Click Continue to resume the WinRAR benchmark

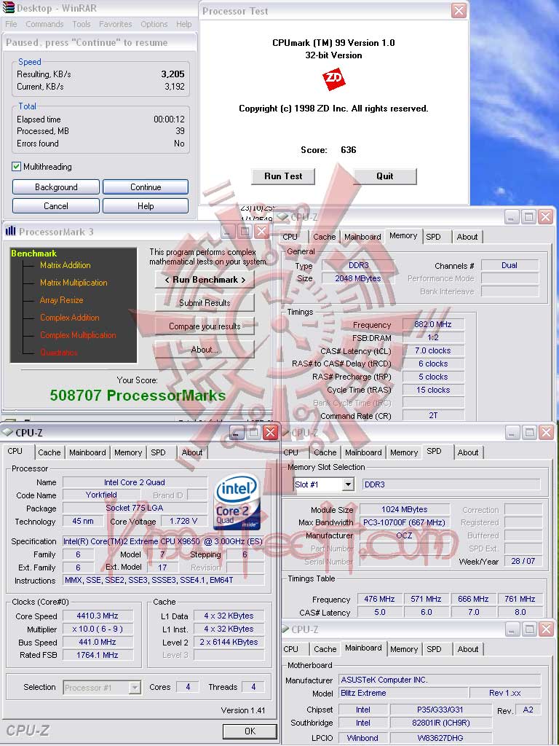pyautogui.click(x=146, y=187)
